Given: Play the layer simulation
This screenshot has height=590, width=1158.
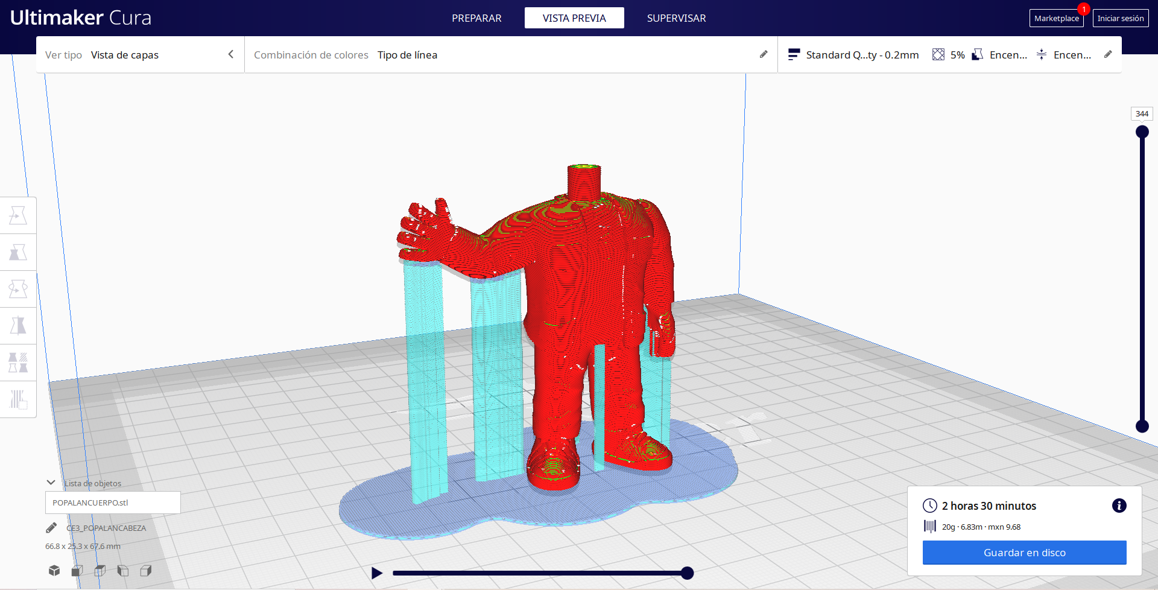Looking at the screenshot, I should pyautogui.click(x=377, y=573).
